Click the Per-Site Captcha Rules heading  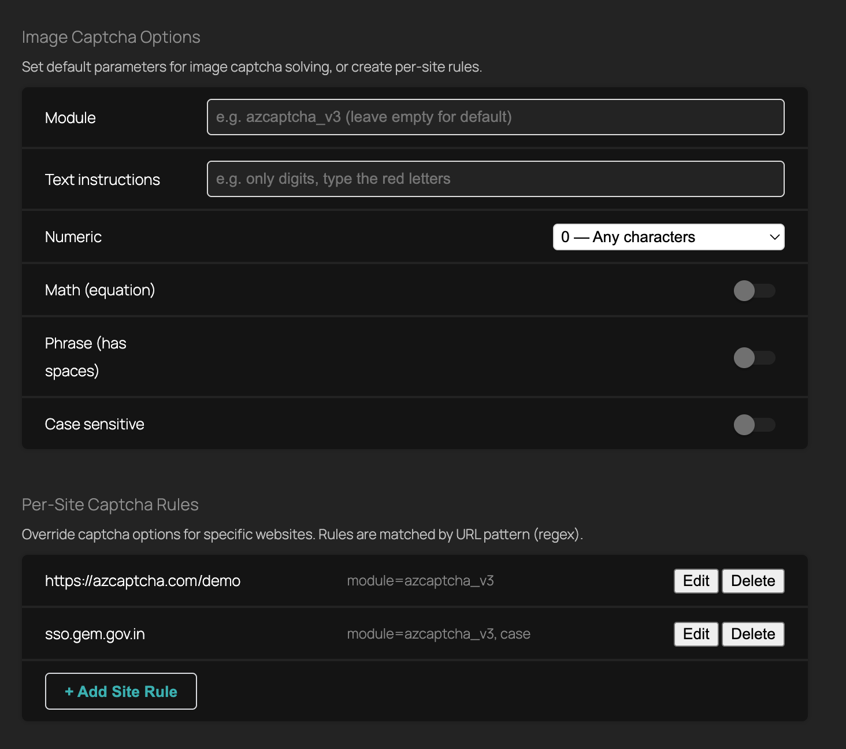coord(110,505)
